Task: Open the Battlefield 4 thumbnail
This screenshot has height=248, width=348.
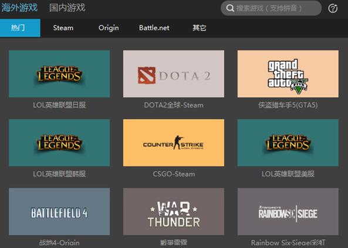Action: coord(59,212)
